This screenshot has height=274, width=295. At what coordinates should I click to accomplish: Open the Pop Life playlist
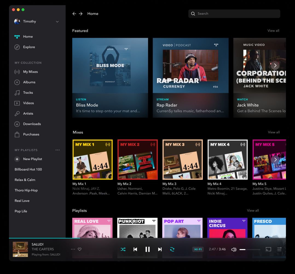[21, 211]
